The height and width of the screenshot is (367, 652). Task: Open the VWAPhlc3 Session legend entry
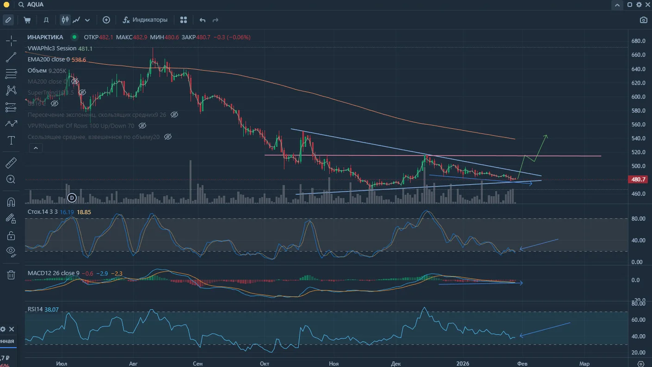[x=60, y=48]
